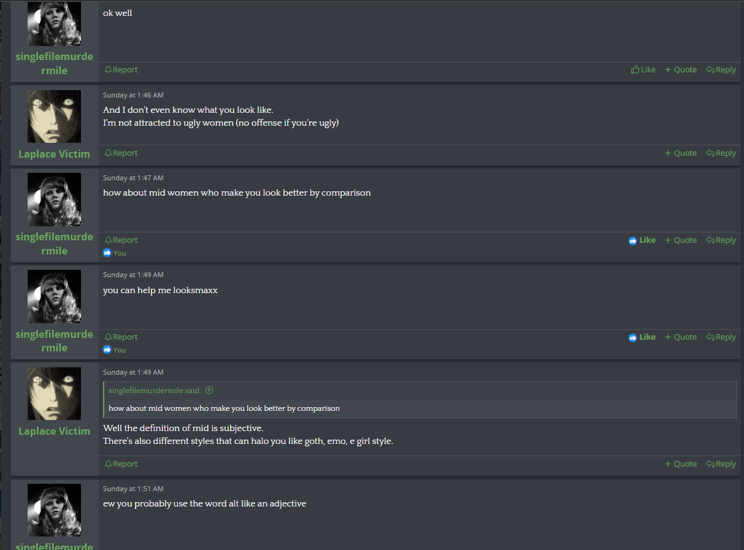744x550 pixels.
Task: View who liked the "mid women" post
Action: pyautogui.click(x=119, y=253)
